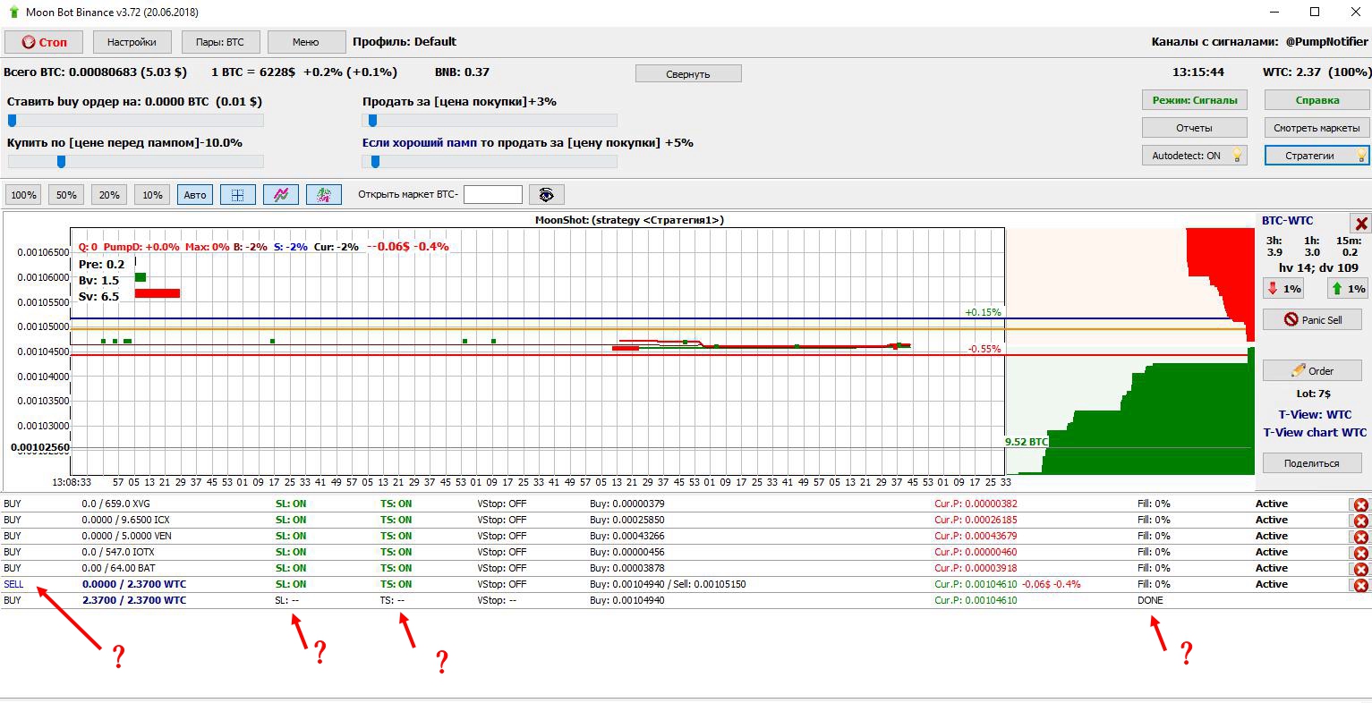Open Настройки settings
Screen dimensions: 1372x703
[x=132, y=42]
